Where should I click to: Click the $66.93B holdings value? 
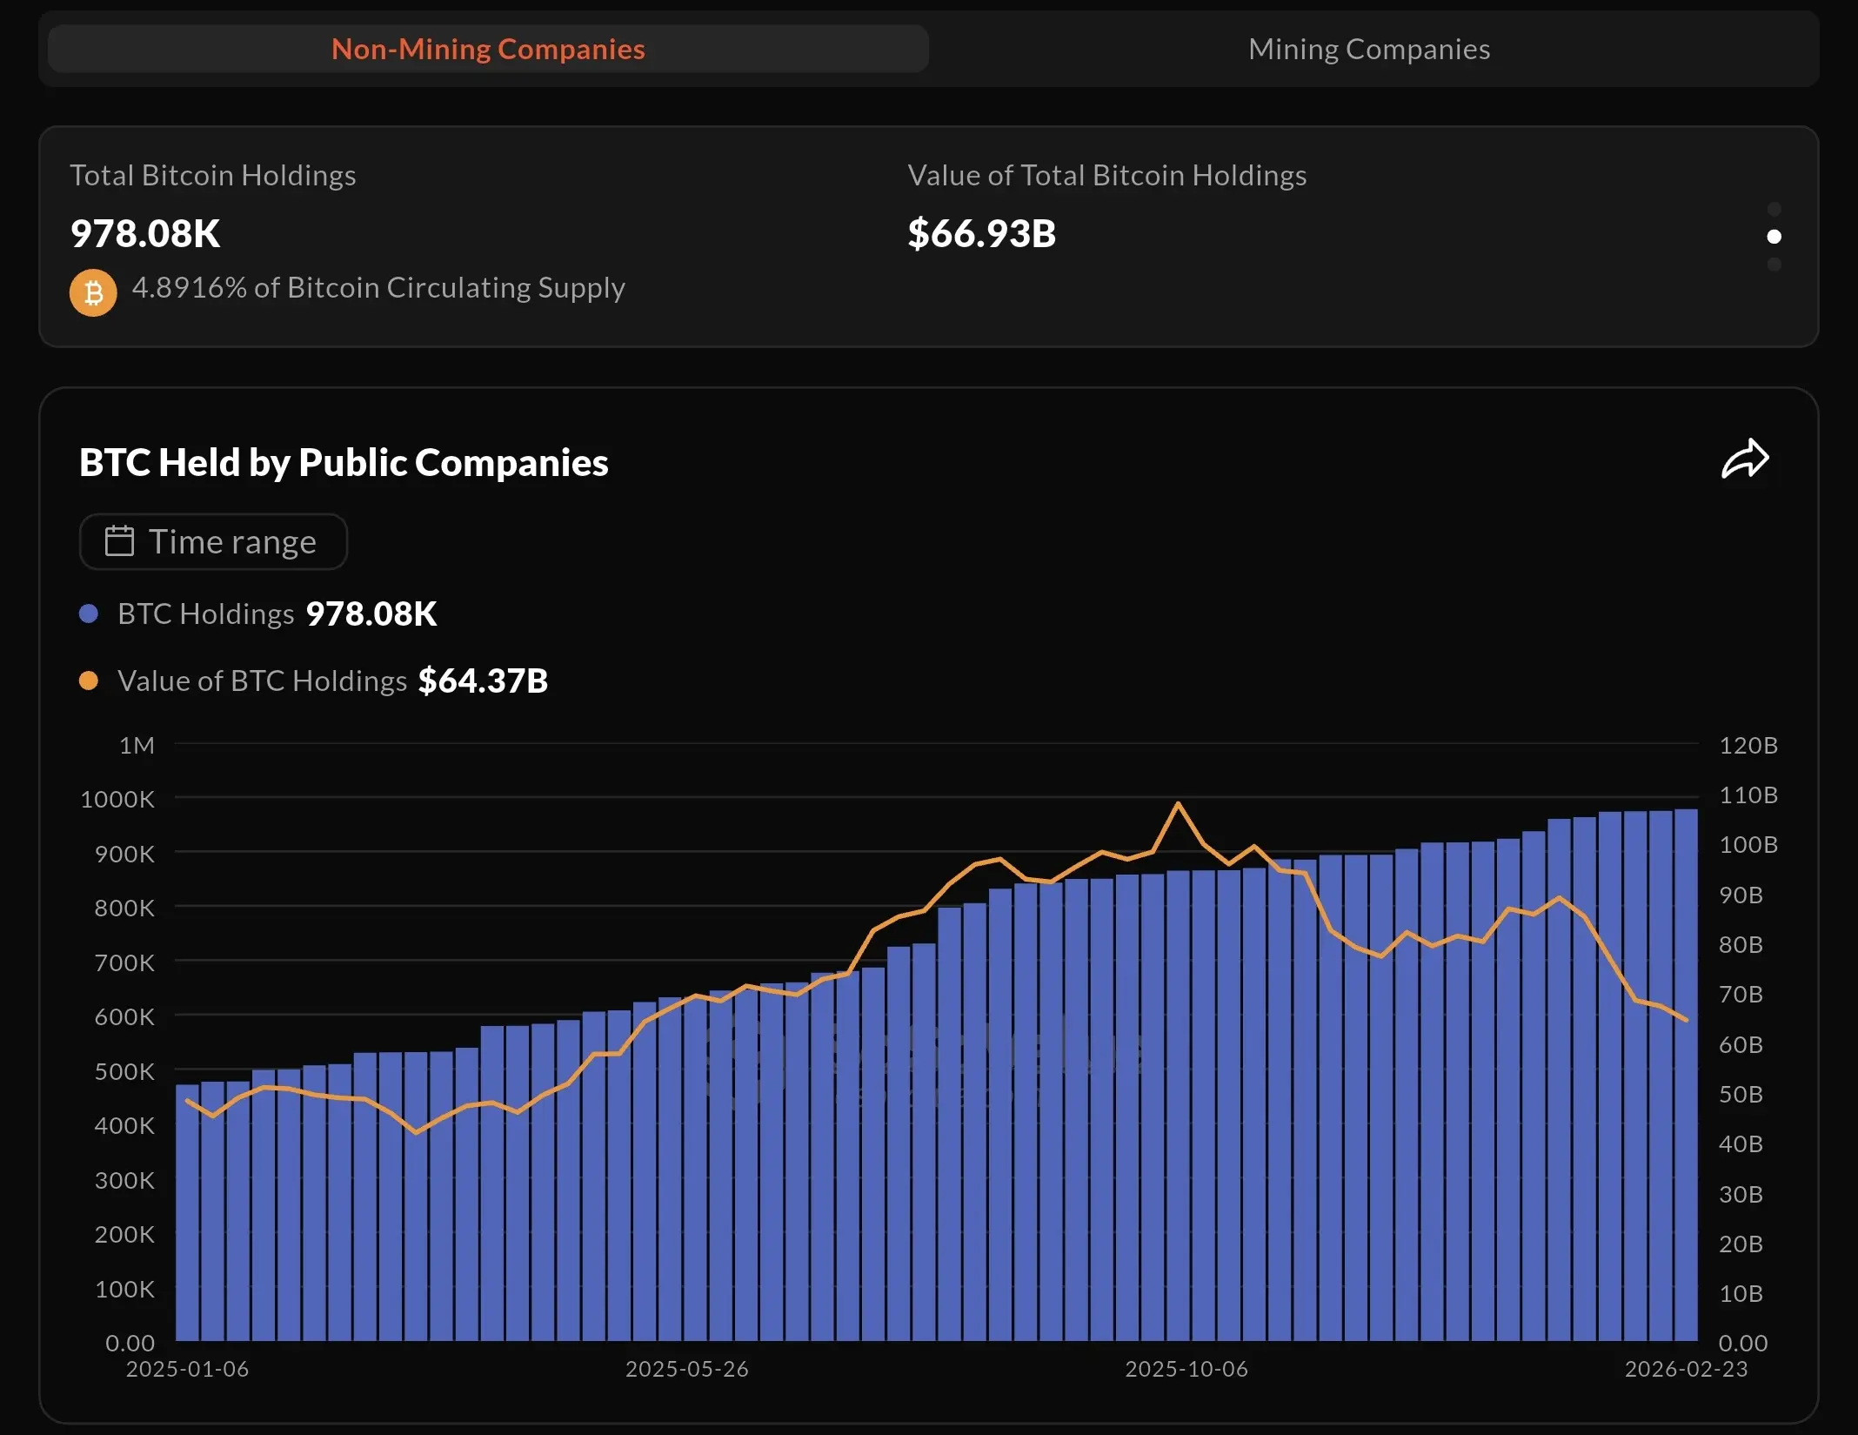pos(981,234)
